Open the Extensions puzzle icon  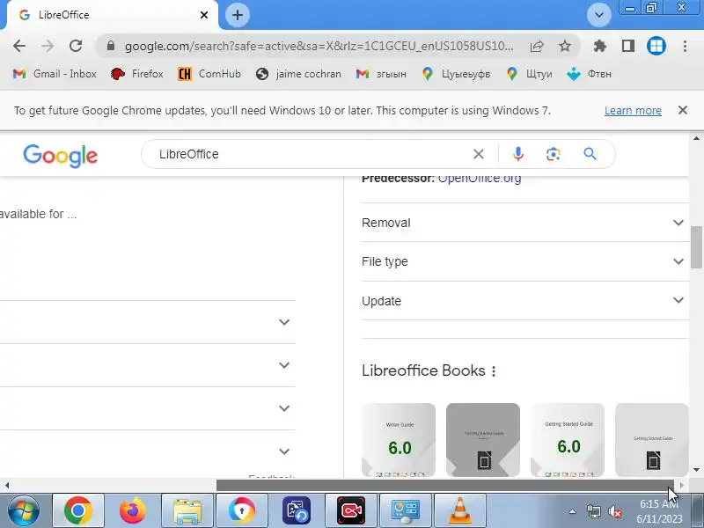[600, 46]
